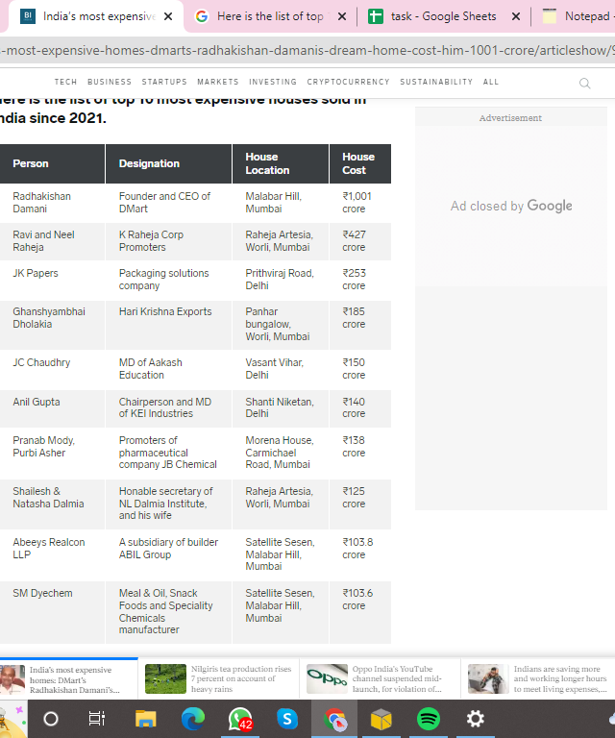
Task: Open Nilgiris tea production article thumbnail
Action: (x=165, y=679)
